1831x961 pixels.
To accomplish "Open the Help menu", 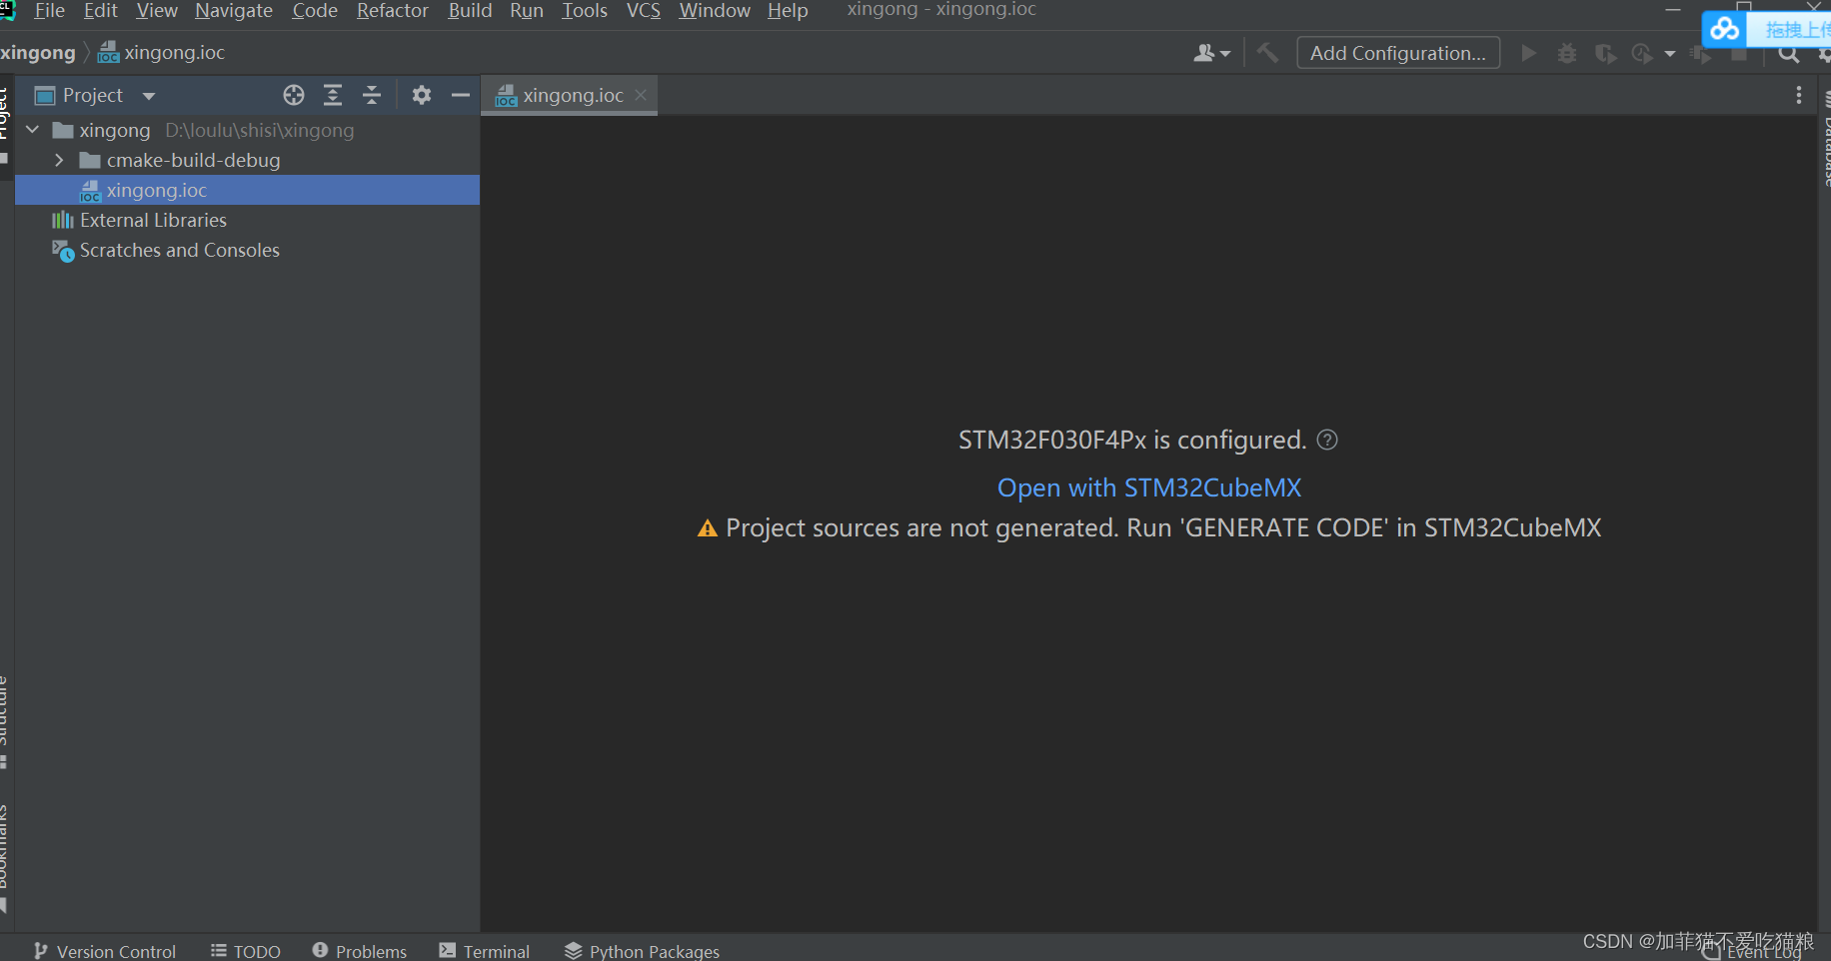I will (788, 11).
